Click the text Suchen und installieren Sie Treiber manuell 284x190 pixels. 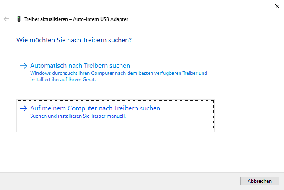point(78,116)
